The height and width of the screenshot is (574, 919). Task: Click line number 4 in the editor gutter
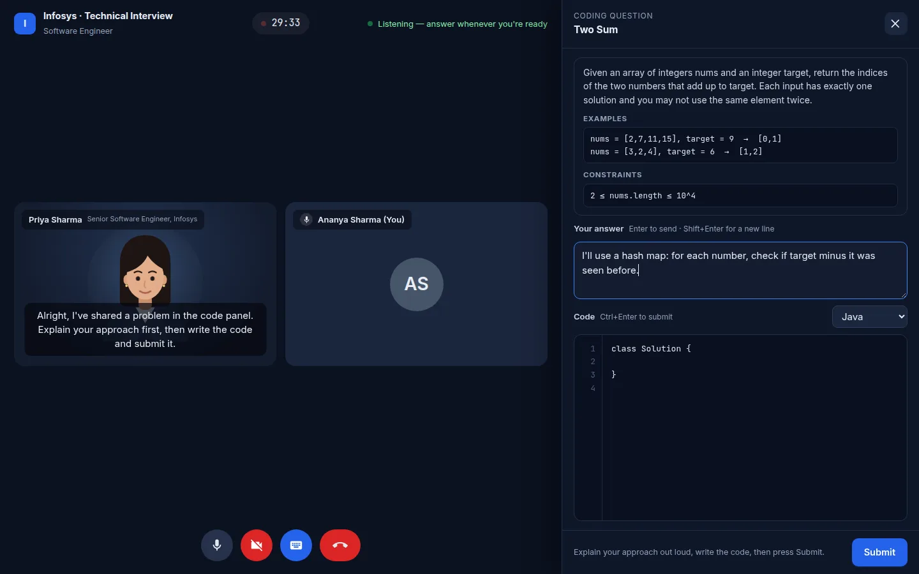point(593,388)
